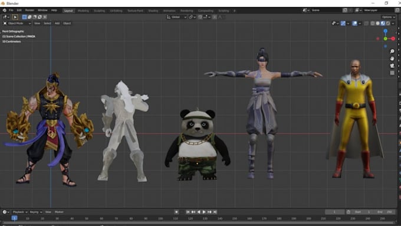This screenshot has height=226, width=401.
Task: Play the animation forward
Action: 204,212
